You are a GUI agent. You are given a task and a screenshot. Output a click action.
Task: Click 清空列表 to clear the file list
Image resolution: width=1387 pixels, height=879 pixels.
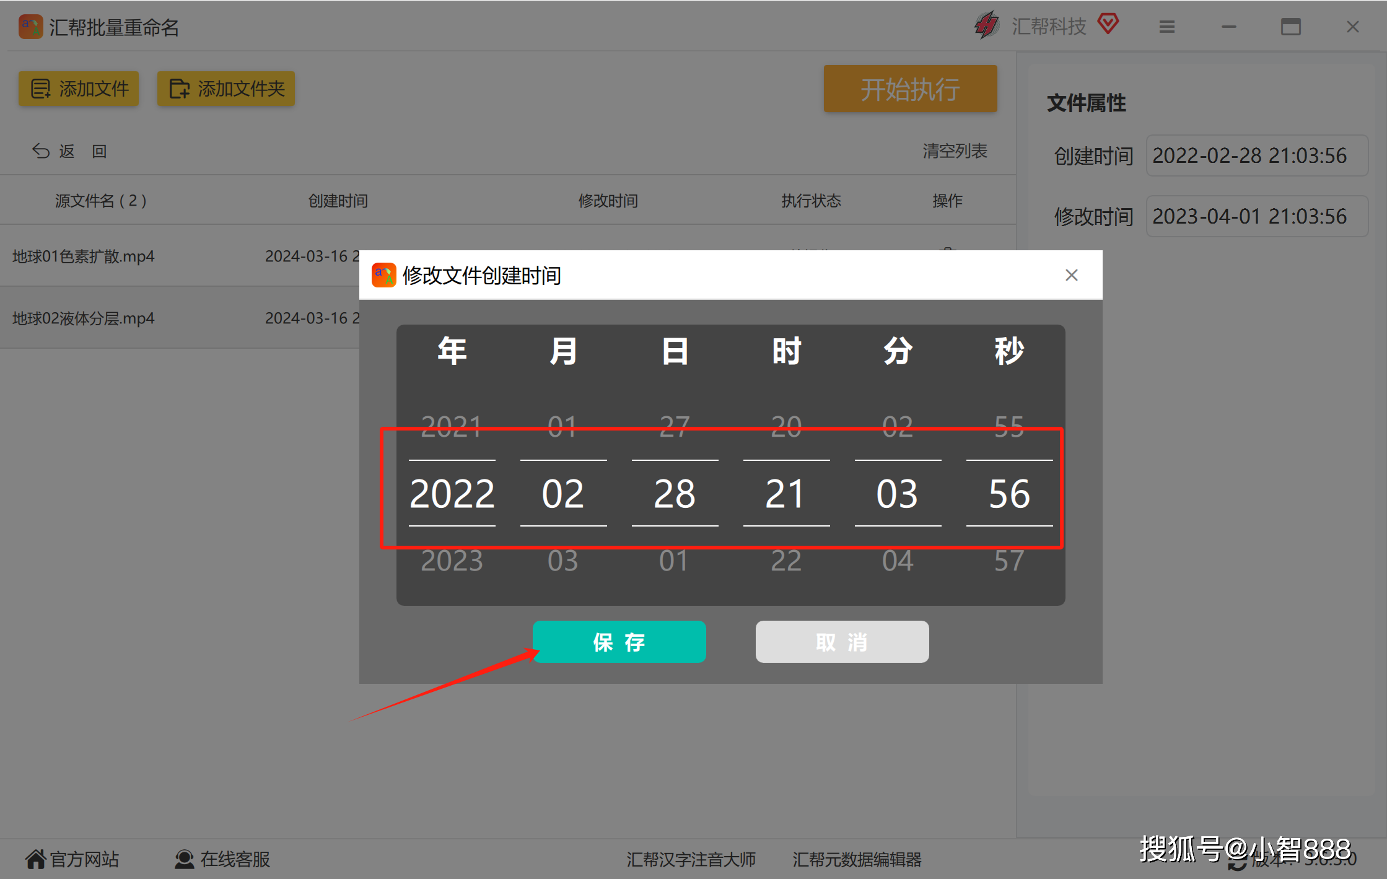click(x=955, y=151)
